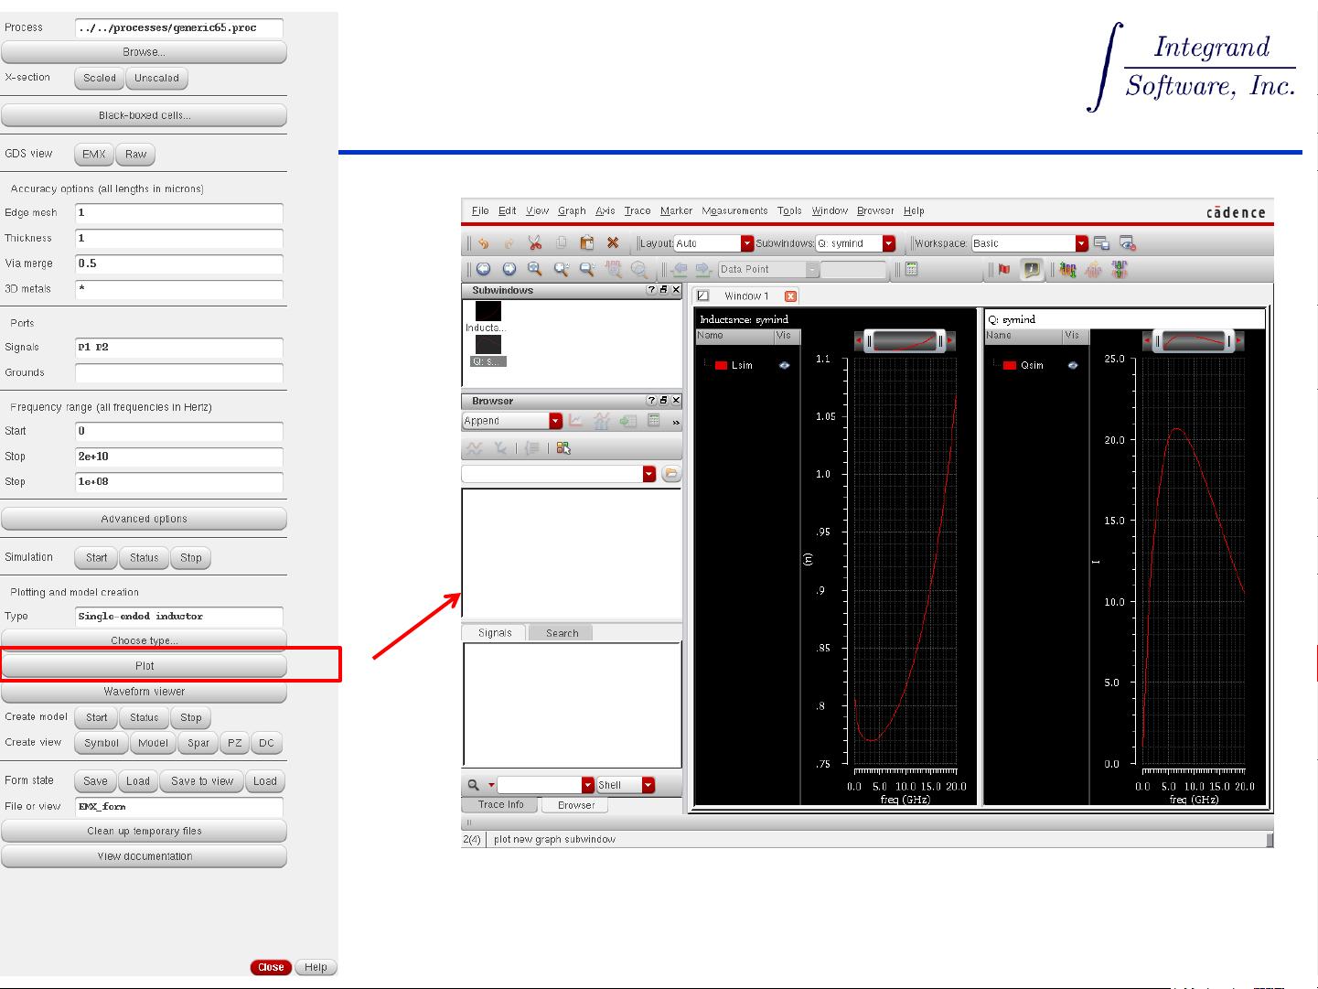This screenshot has width=1318, height=989.
Task: Click the open folder icon in Browser
Action: point(671,474)
